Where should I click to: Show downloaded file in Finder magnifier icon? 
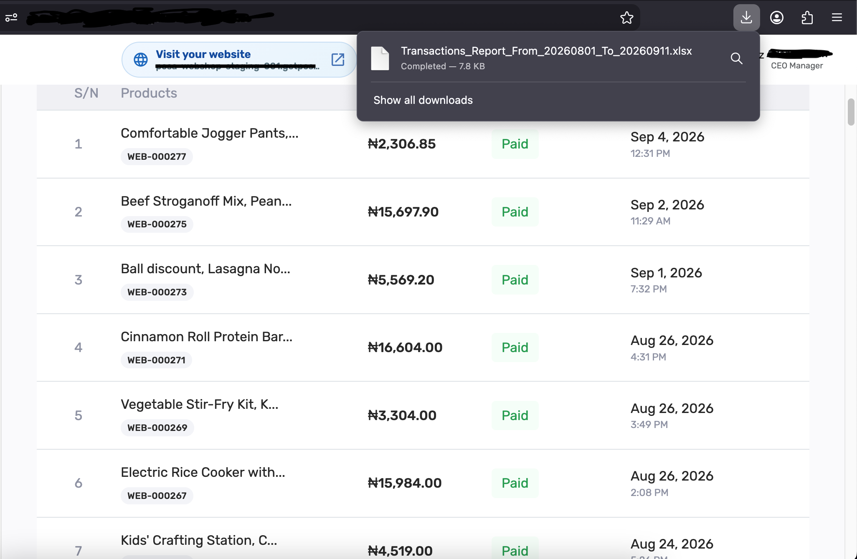click(x=737, y=58)
